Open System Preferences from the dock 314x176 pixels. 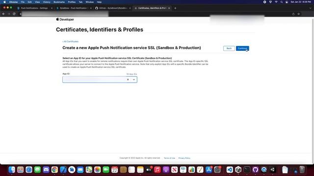coord(217,170)
